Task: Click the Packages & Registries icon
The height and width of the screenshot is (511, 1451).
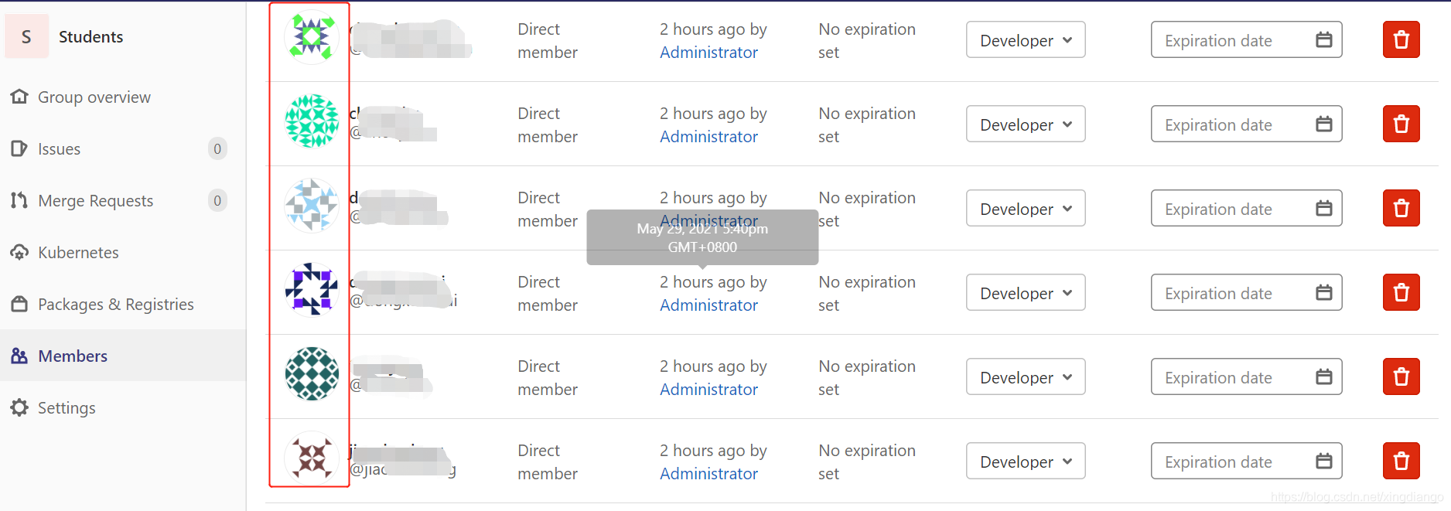Action: pyautogui.click(x=19, y=305)
